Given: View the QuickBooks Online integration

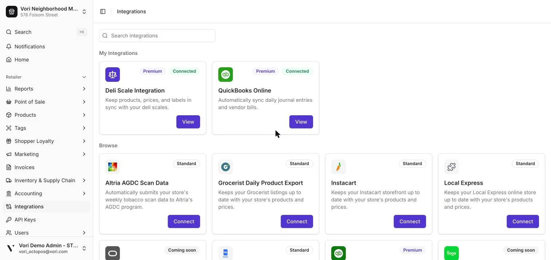Looking at the screenshot, I should (x=301, y=122).
